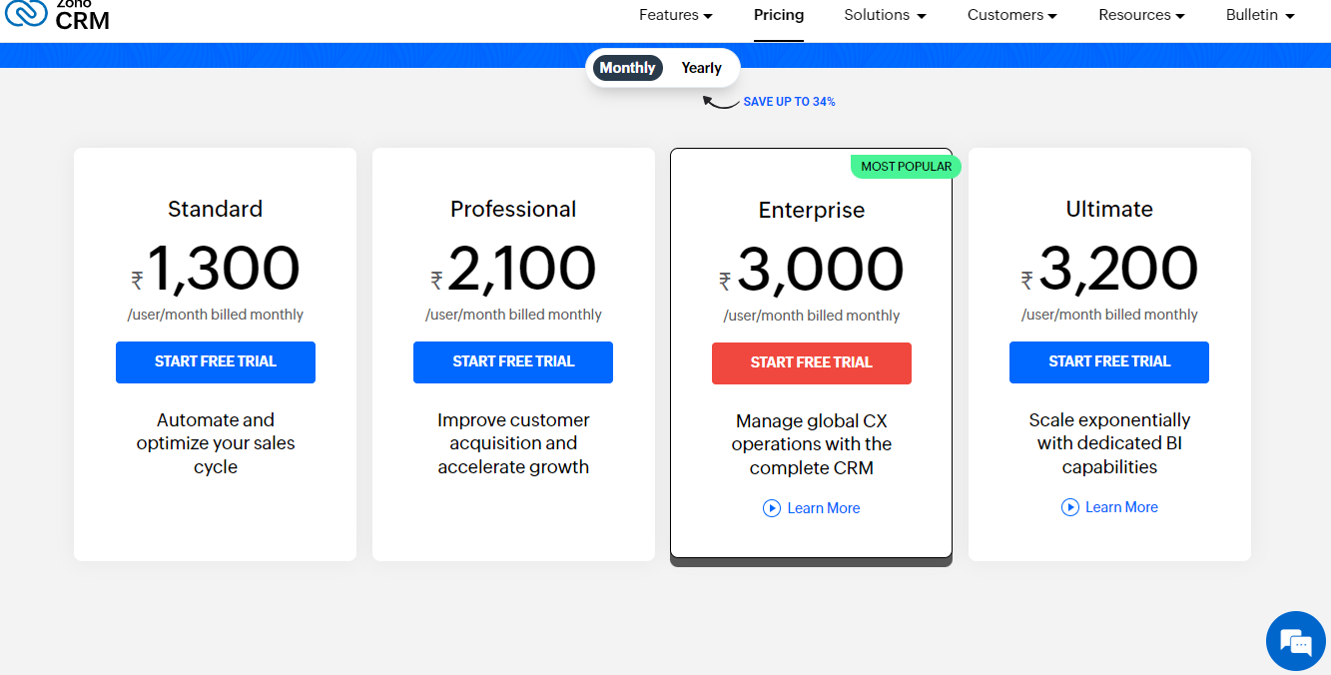The image size is (1331, 675).
Task: Click the ₹3,000 price
Action: 812,270
